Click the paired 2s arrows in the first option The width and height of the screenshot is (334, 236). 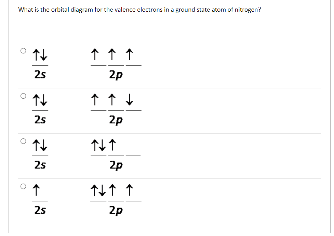pos(40,54)
